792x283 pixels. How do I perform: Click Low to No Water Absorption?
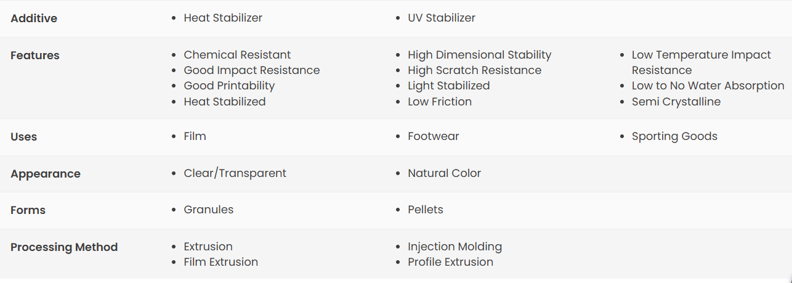[x=708, y=86]
